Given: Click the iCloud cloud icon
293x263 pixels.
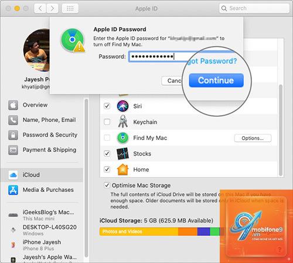Looking at the screenshot, I should [13, 175].
